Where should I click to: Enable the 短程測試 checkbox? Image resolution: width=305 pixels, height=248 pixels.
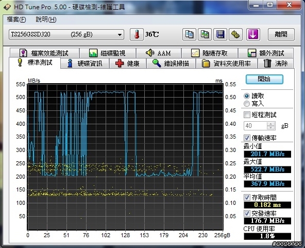pos(247,115)
